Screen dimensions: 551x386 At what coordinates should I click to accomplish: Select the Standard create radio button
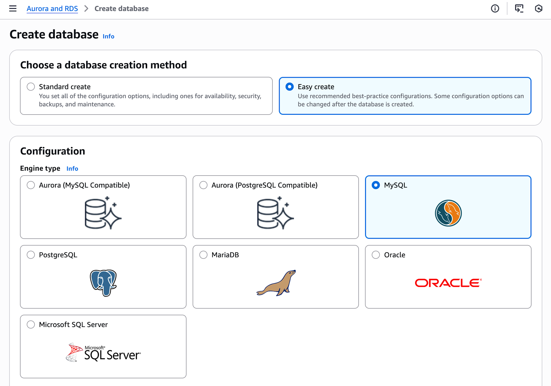(x=31, y=87)
